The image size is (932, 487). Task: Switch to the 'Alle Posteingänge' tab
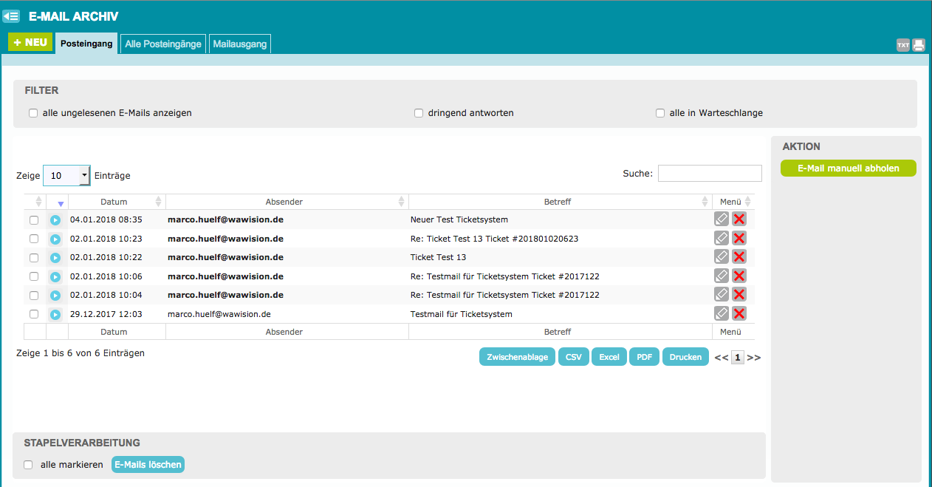[163, 44]
